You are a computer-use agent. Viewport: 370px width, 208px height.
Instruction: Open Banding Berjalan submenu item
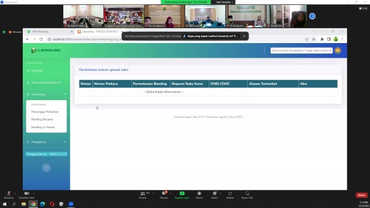(x=42, y=119)
